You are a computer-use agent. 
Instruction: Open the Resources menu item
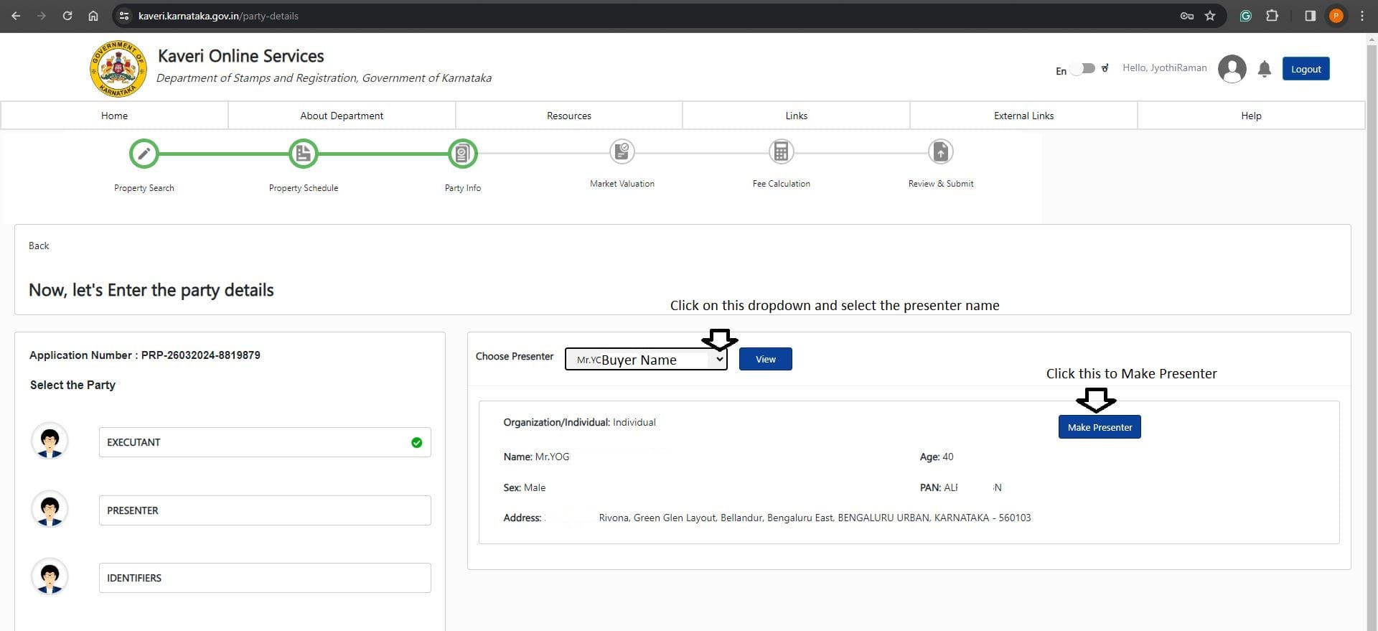[x=568, y=116]
